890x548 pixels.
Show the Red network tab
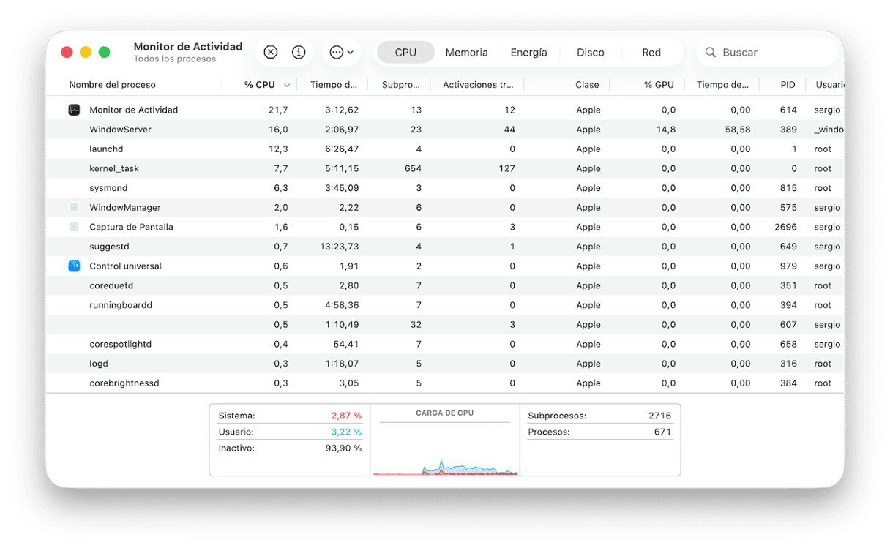click(x=651, y=53)
